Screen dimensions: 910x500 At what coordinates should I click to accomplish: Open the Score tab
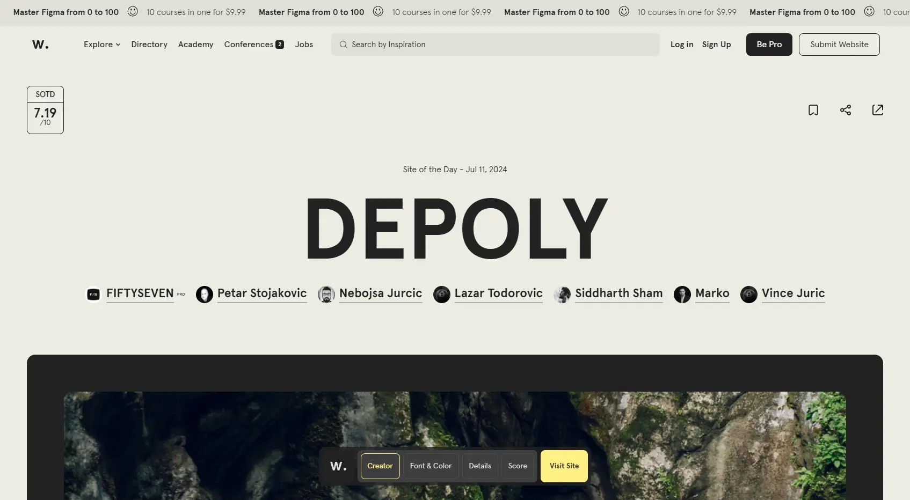tap(518, 466)
